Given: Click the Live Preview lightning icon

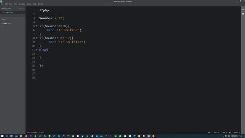Looking at the screenshot, I should 243,10.
